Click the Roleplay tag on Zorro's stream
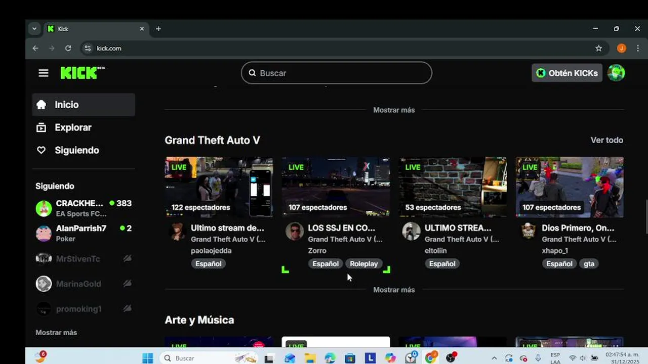The image size is (648, 364). (x=363, y=263)
